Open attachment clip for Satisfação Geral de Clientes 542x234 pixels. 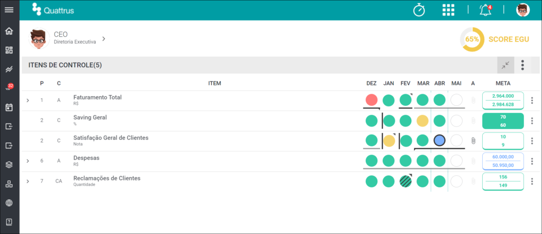click(x=473, y=141)
